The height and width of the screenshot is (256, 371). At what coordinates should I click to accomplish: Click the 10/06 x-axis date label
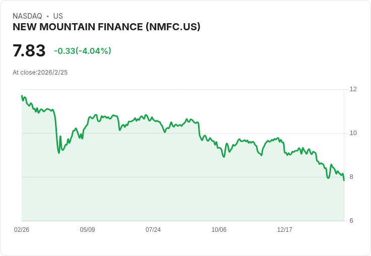pyautogui.click(x=219, y=230)
